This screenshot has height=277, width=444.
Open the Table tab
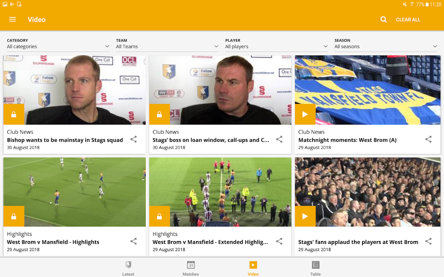(316, 268)
